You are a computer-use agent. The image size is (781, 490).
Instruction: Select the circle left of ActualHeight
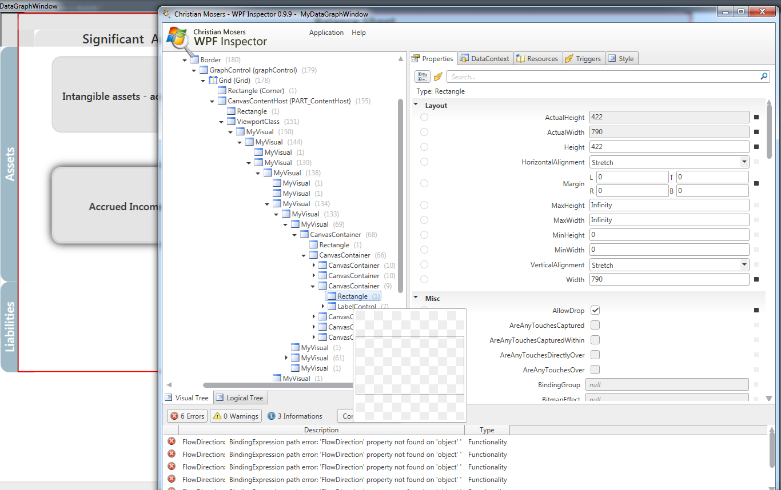click(x=424, y=117)
